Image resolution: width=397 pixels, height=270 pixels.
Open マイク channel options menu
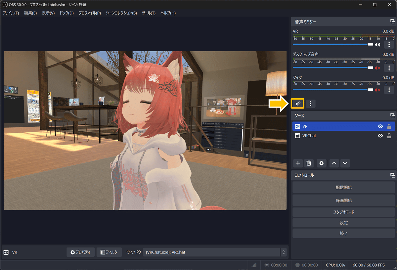389,90
